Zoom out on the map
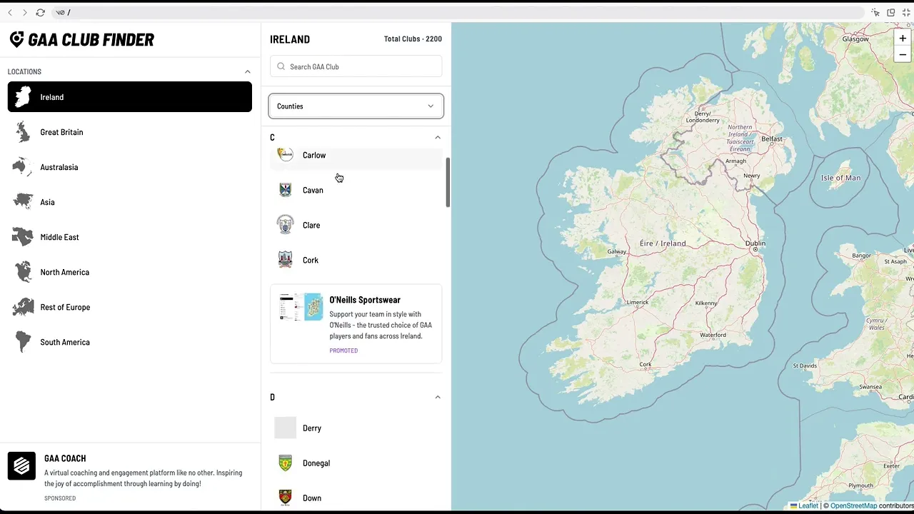This screenshot has width=914, height=514. coord(903,55)
